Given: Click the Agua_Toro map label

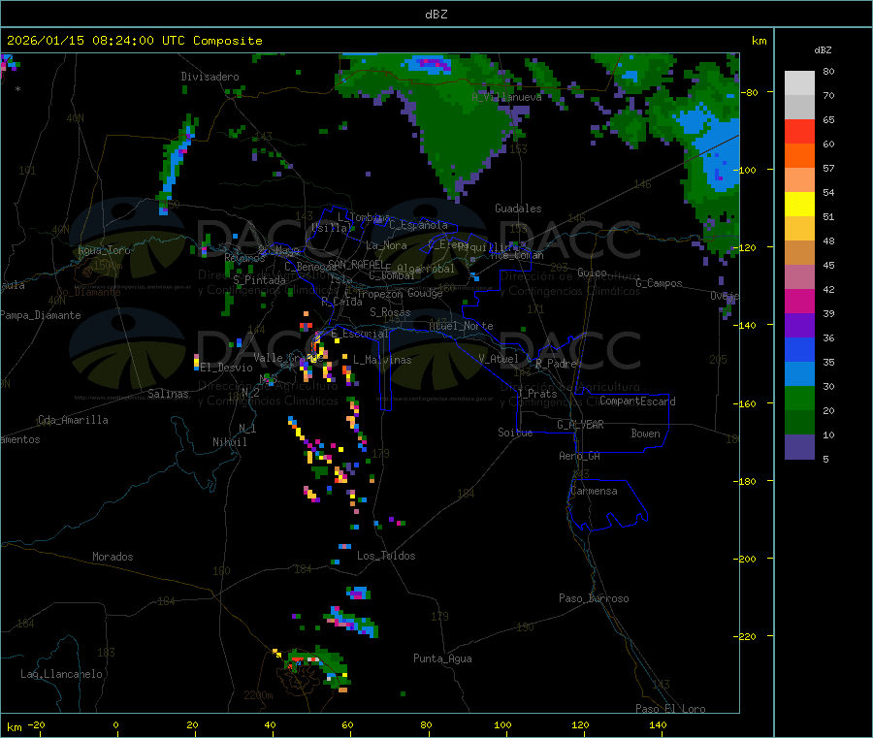Looking at the screenshot, I should 104,250.
